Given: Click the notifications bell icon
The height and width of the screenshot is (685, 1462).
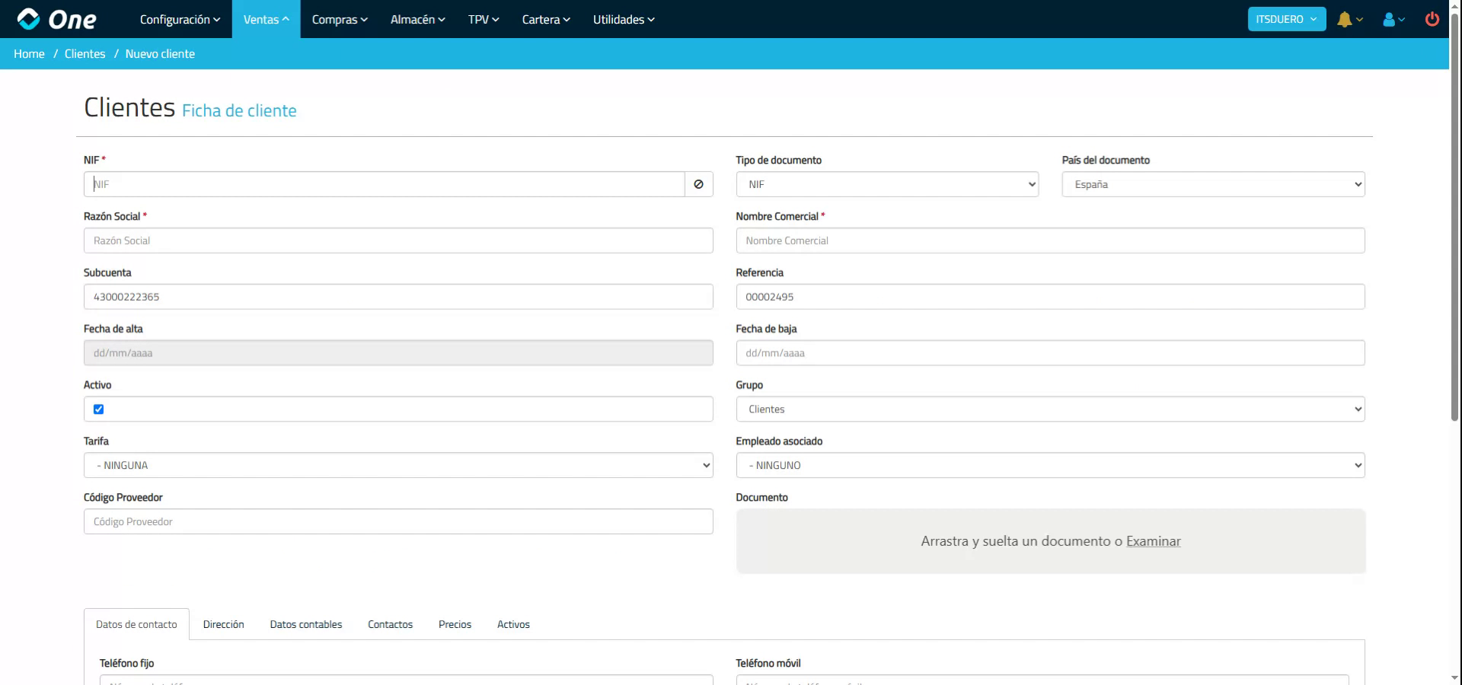Looking at the screenshot, I should click(1345, 19).
